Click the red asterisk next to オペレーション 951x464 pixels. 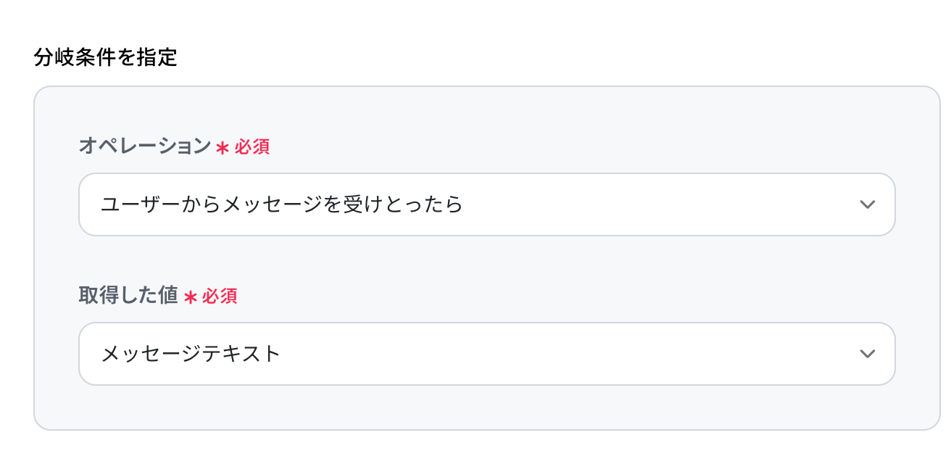click(x=223, y=148)
